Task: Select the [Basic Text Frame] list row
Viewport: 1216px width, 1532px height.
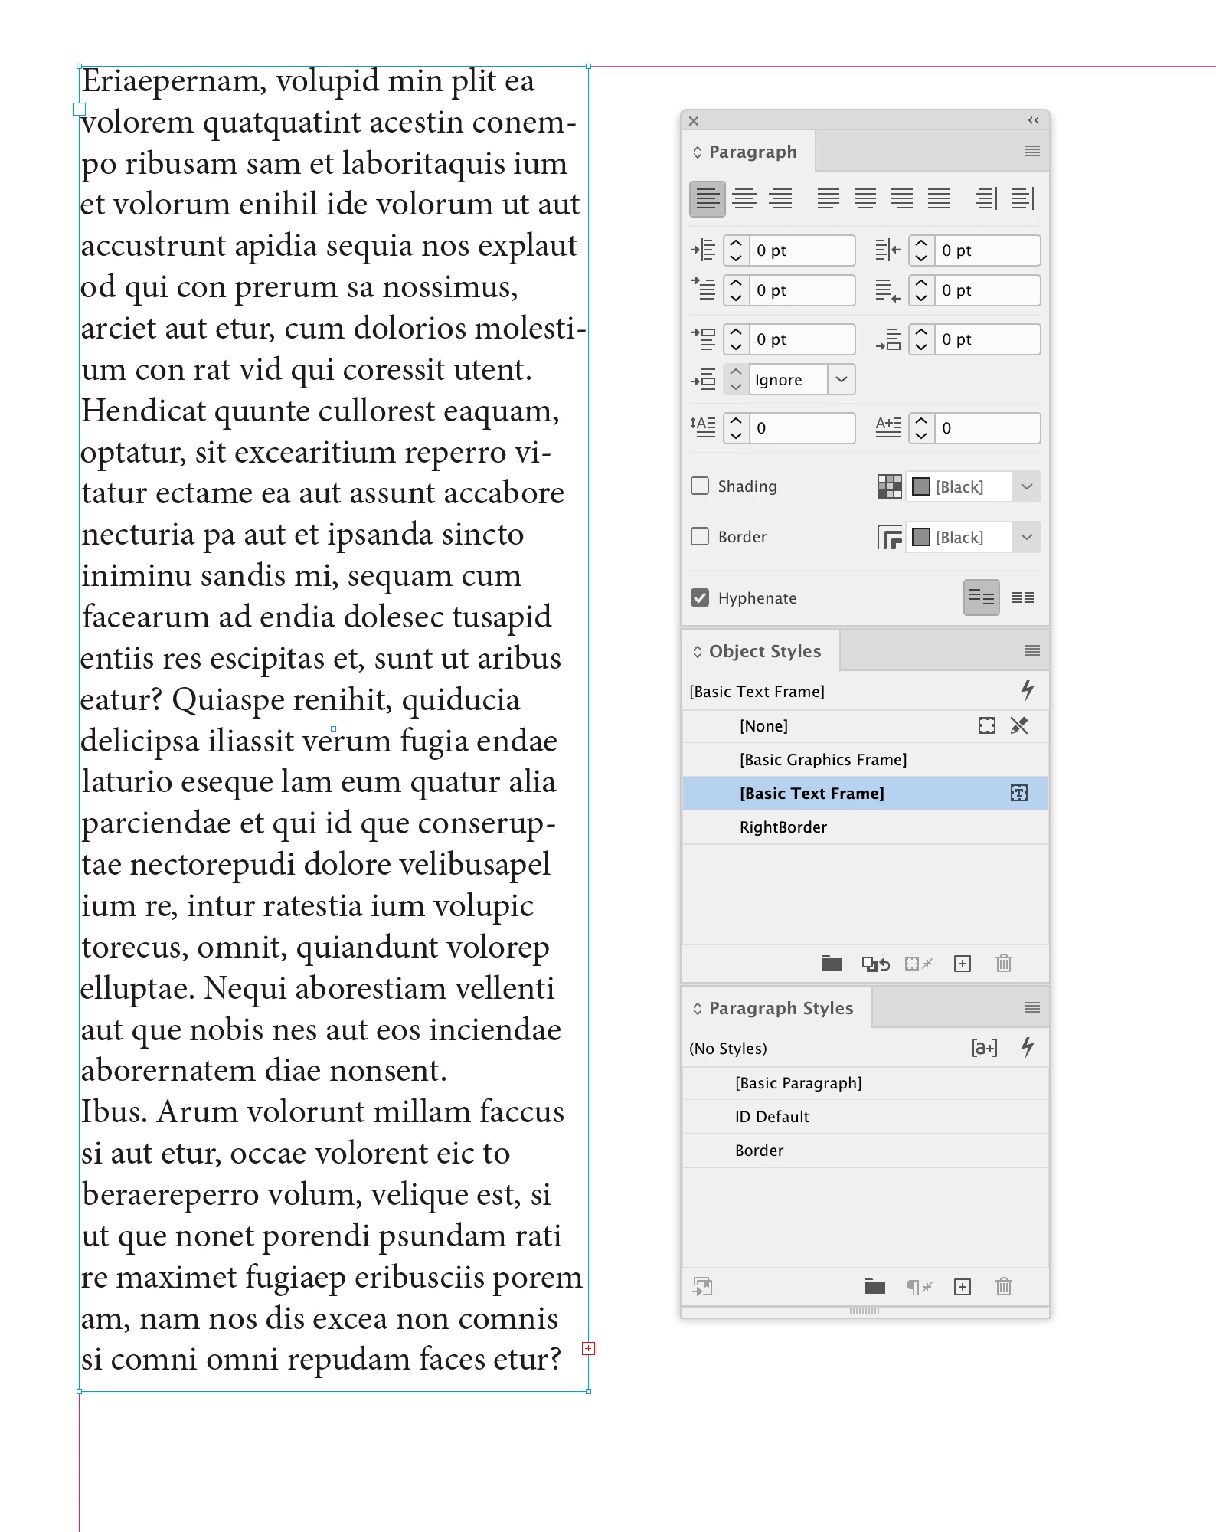Action: [865, 793]
